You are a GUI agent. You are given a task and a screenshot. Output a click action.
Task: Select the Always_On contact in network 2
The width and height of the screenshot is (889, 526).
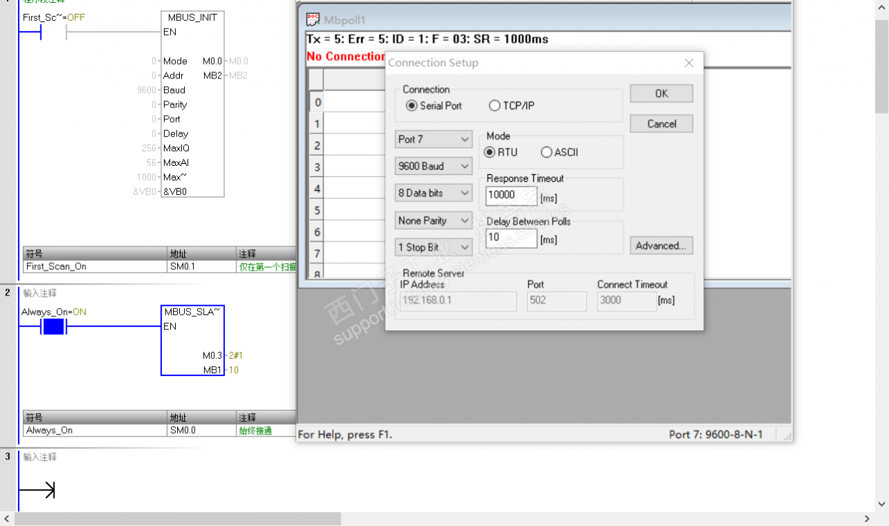click(x=53, y=327)
